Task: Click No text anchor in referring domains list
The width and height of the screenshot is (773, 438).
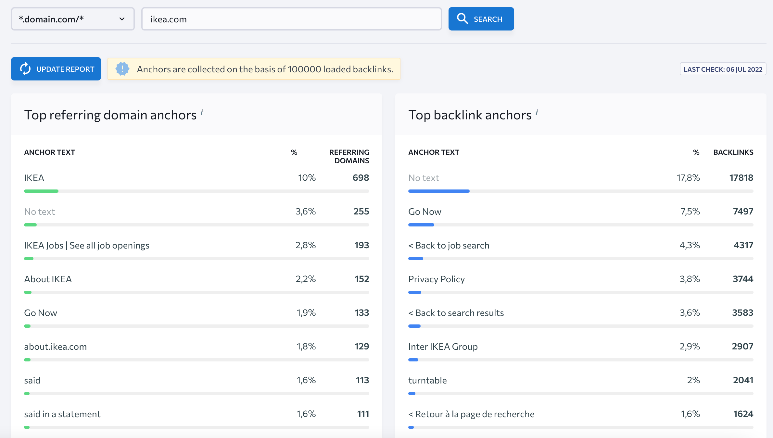Action: click(40, 212)
